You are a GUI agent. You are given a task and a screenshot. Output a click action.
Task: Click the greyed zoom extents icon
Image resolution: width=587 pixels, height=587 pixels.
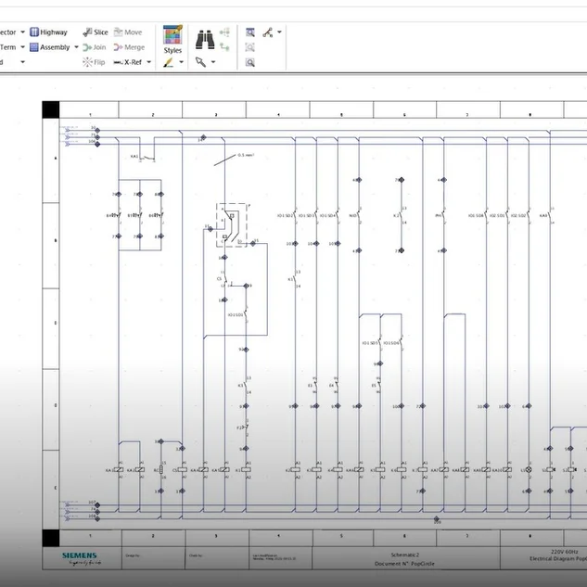[x=250, y=47]
